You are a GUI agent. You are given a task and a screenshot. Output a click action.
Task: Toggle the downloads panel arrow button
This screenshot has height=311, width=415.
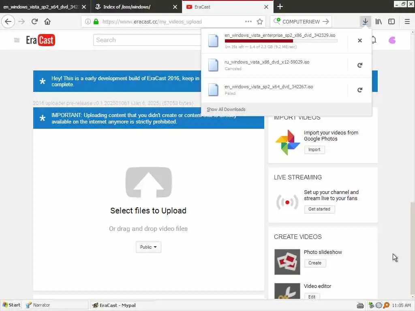click(365, 21)
